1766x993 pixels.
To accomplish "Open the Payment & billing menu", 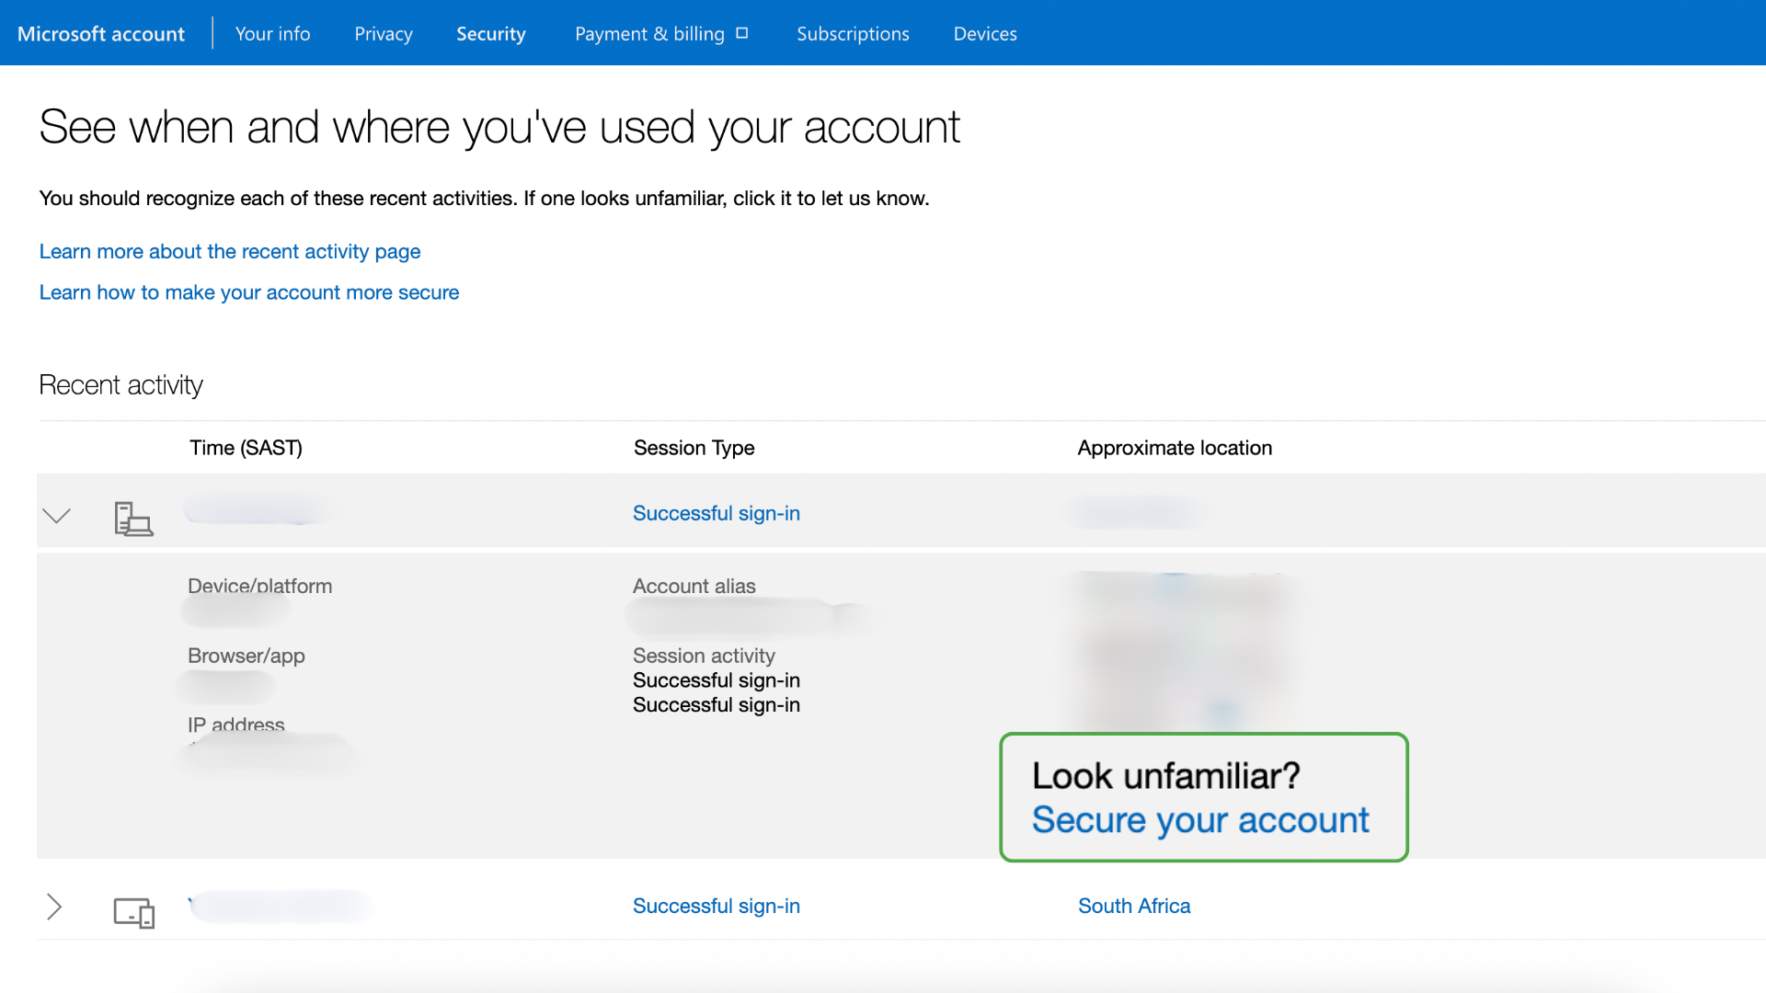I will [x=649, y=34].
